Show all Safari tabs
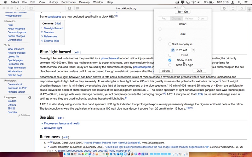The image size is (252, 157). coord(242,8)
